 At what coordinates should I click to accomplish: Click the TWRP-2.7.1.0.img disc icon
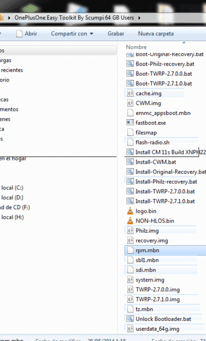click(x=130, y=299)
